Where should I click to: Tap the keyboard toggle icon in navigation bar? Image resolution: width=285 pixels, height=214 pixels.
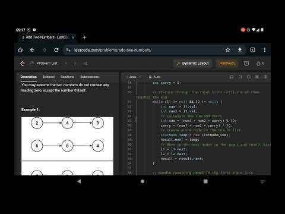[262, 181]
